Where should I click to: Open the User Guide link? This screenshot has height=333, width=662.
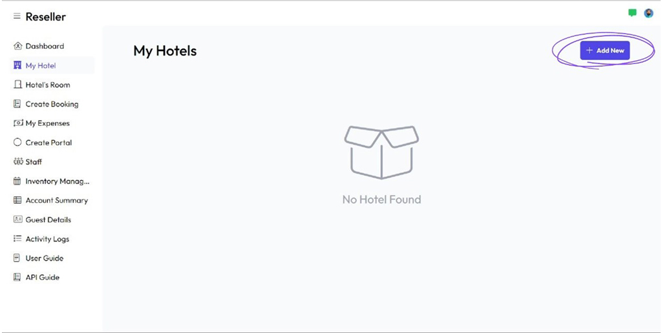tap(44, 258)
